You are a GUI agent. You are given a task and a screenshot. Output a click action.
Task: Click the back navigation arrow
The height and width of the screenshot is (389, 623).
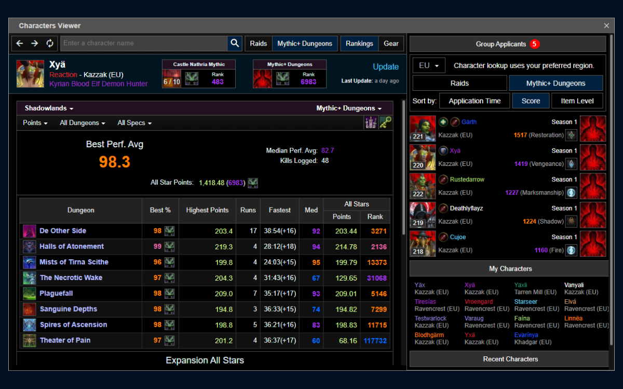(x=20, y=44)
